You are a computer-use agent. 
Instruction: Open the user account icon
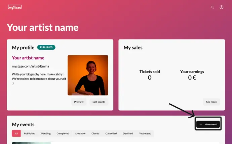(222, 7)
